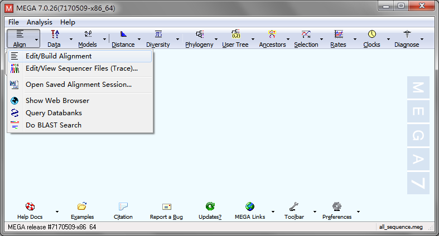Choose Query Databanks menu item
This screenshot has height=236, width=439.
click(80, 113)
